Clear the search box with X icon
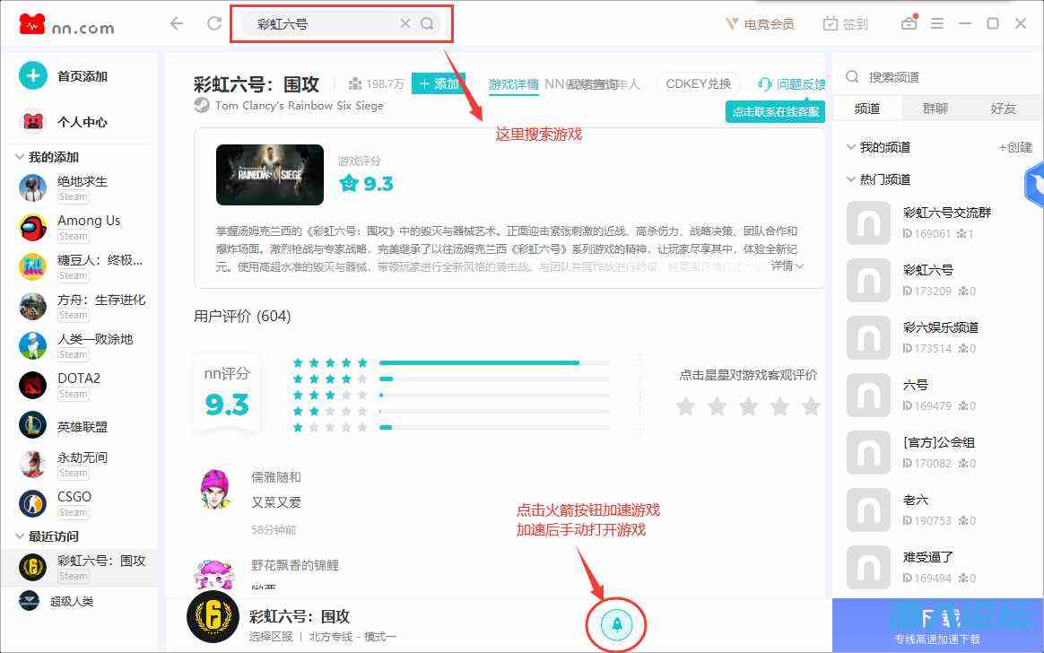Viewport: 1044px width, 653px height. click(405, 24)
